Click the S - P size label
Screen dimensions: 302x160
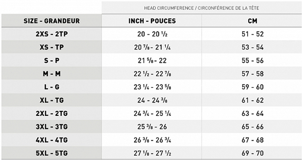point(52,61)
